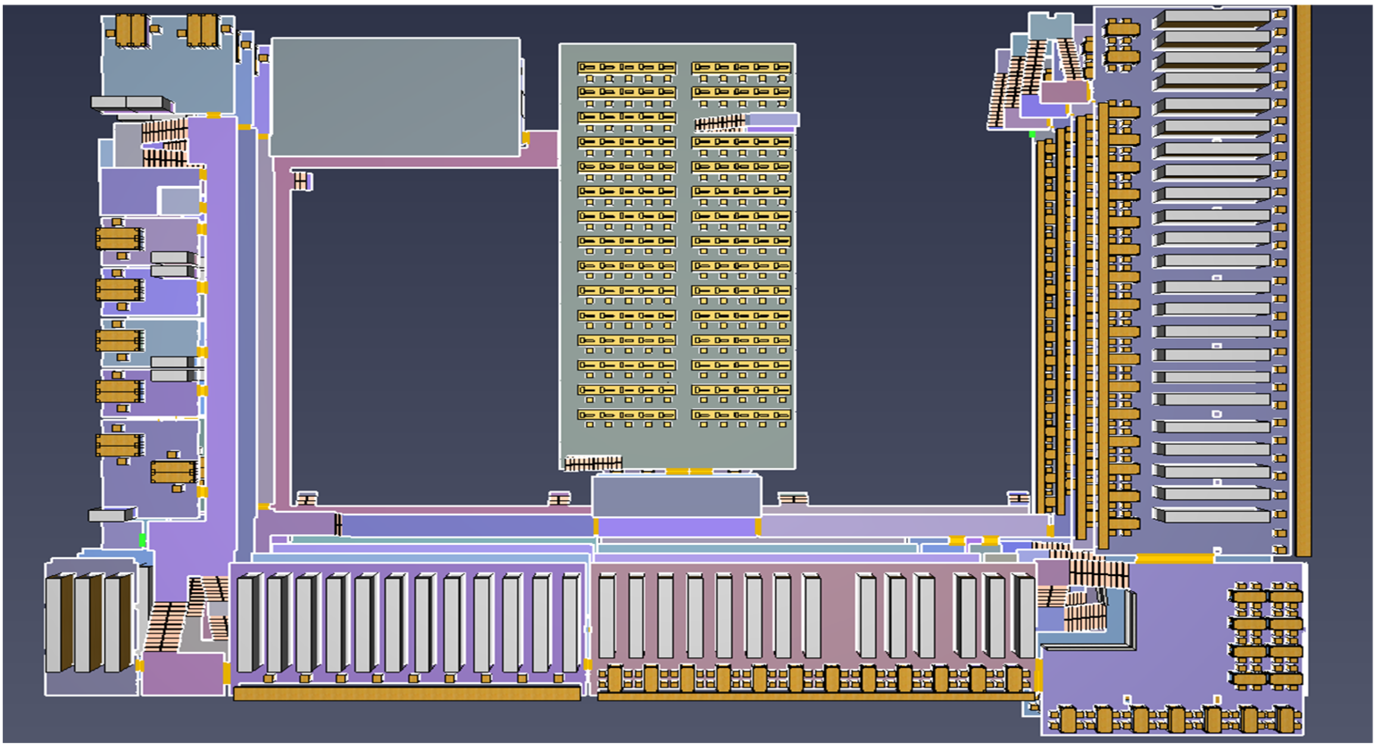Click the dark empty courtyard in the center
The width and height of the screenshot is (1378, 749).
tap(423, 331)
